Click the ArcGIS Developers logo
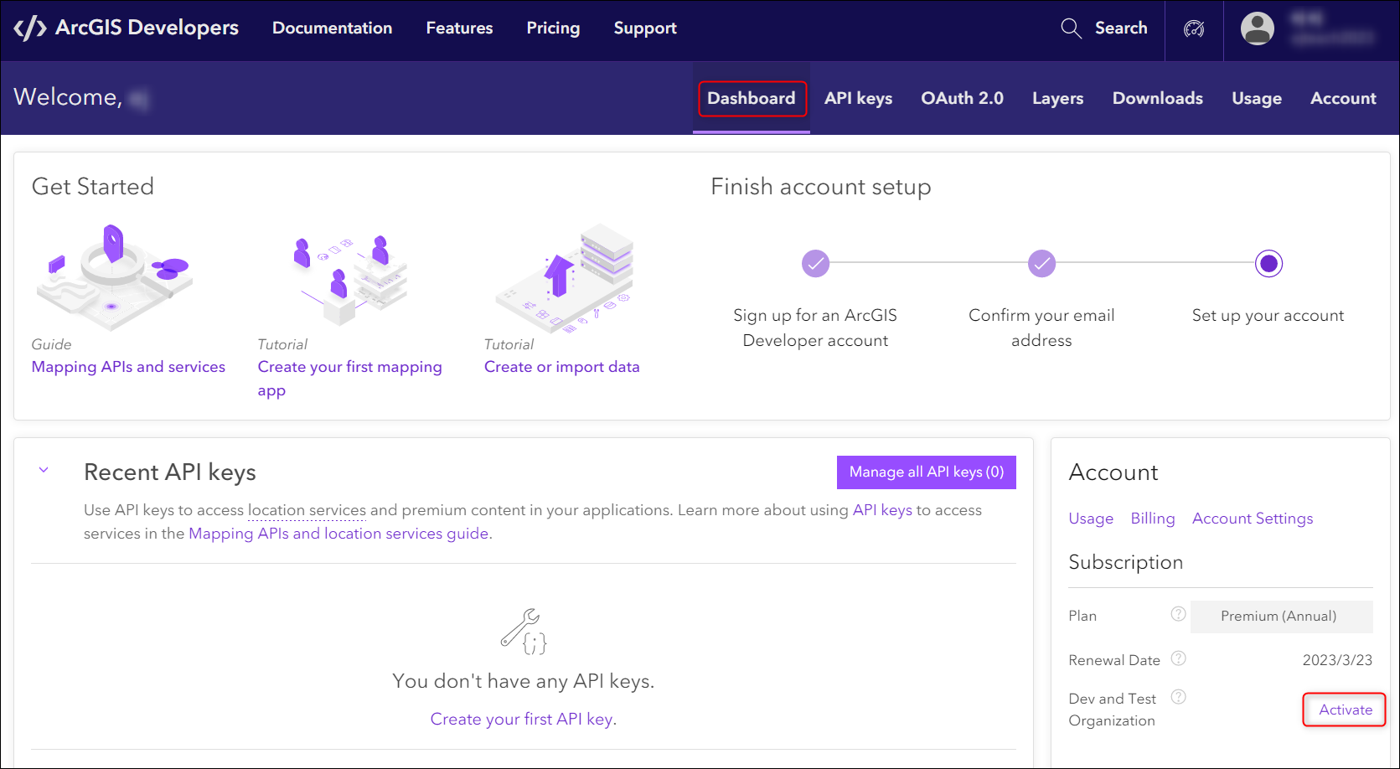This screenshot has height=769, width=1400. (127, 28)
